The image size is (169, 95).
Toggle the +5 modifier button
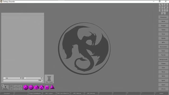20,86
